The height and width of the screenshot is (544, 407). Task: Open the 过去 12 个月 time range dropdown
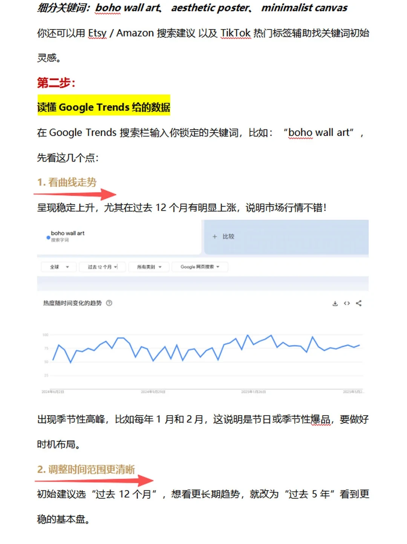pos(103,267)
